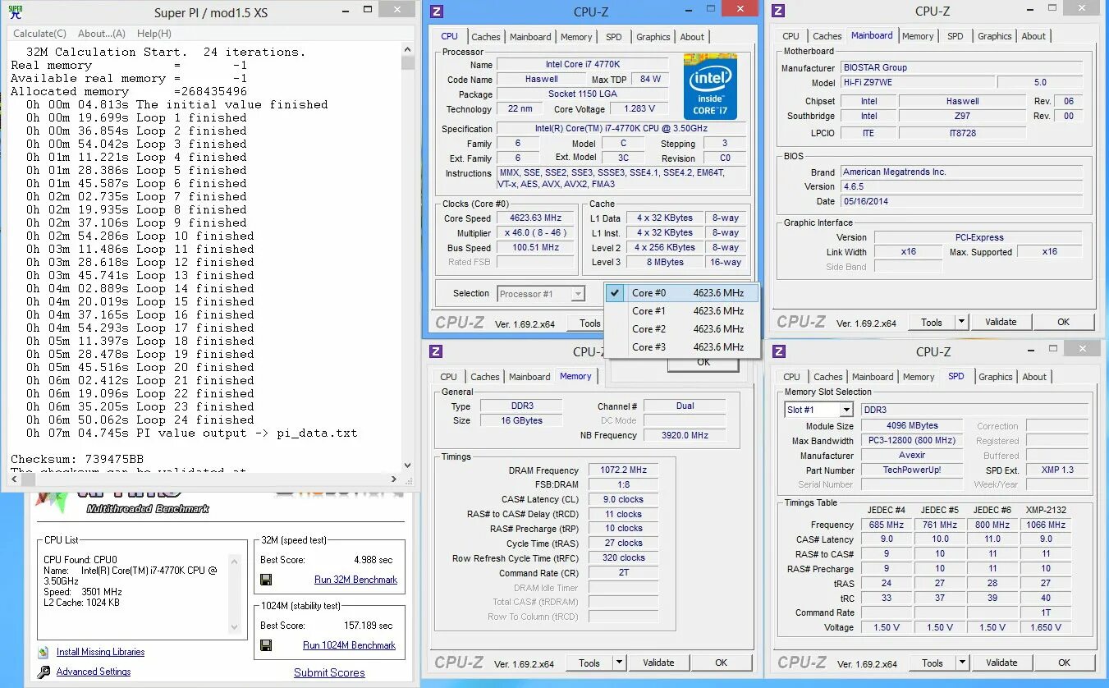Click the NB Frequency value 3920.0 MHz

[685, 436]
